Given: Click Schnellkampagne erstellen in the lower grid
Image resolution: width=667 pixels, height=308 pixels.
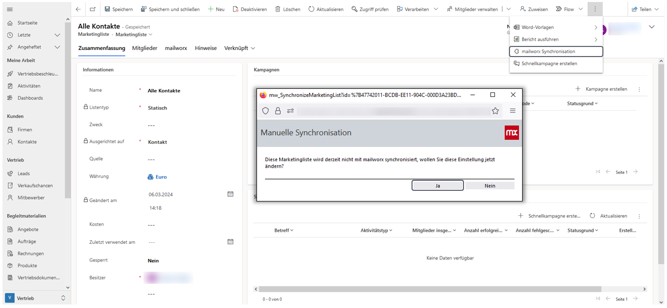Looking at the screenshot, I should point(549,216).
